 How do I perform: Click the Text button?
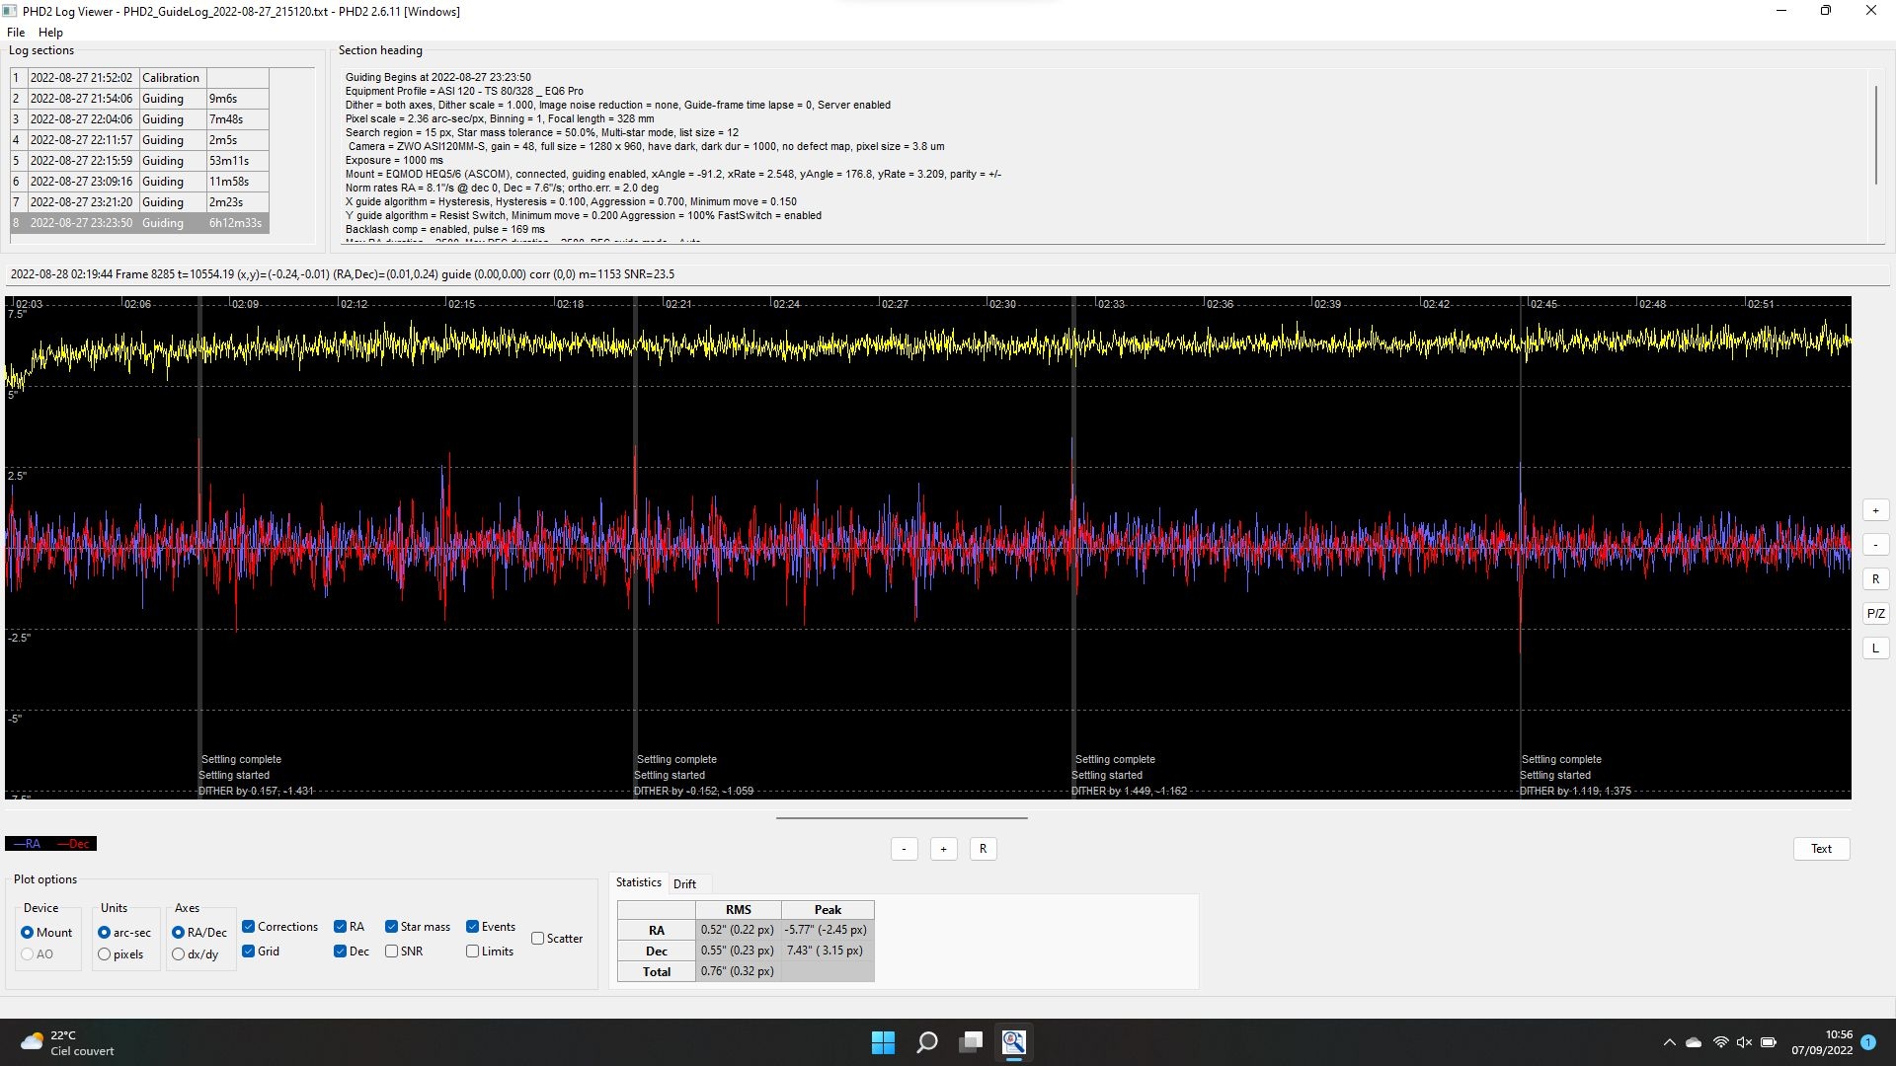(1820, 849)
